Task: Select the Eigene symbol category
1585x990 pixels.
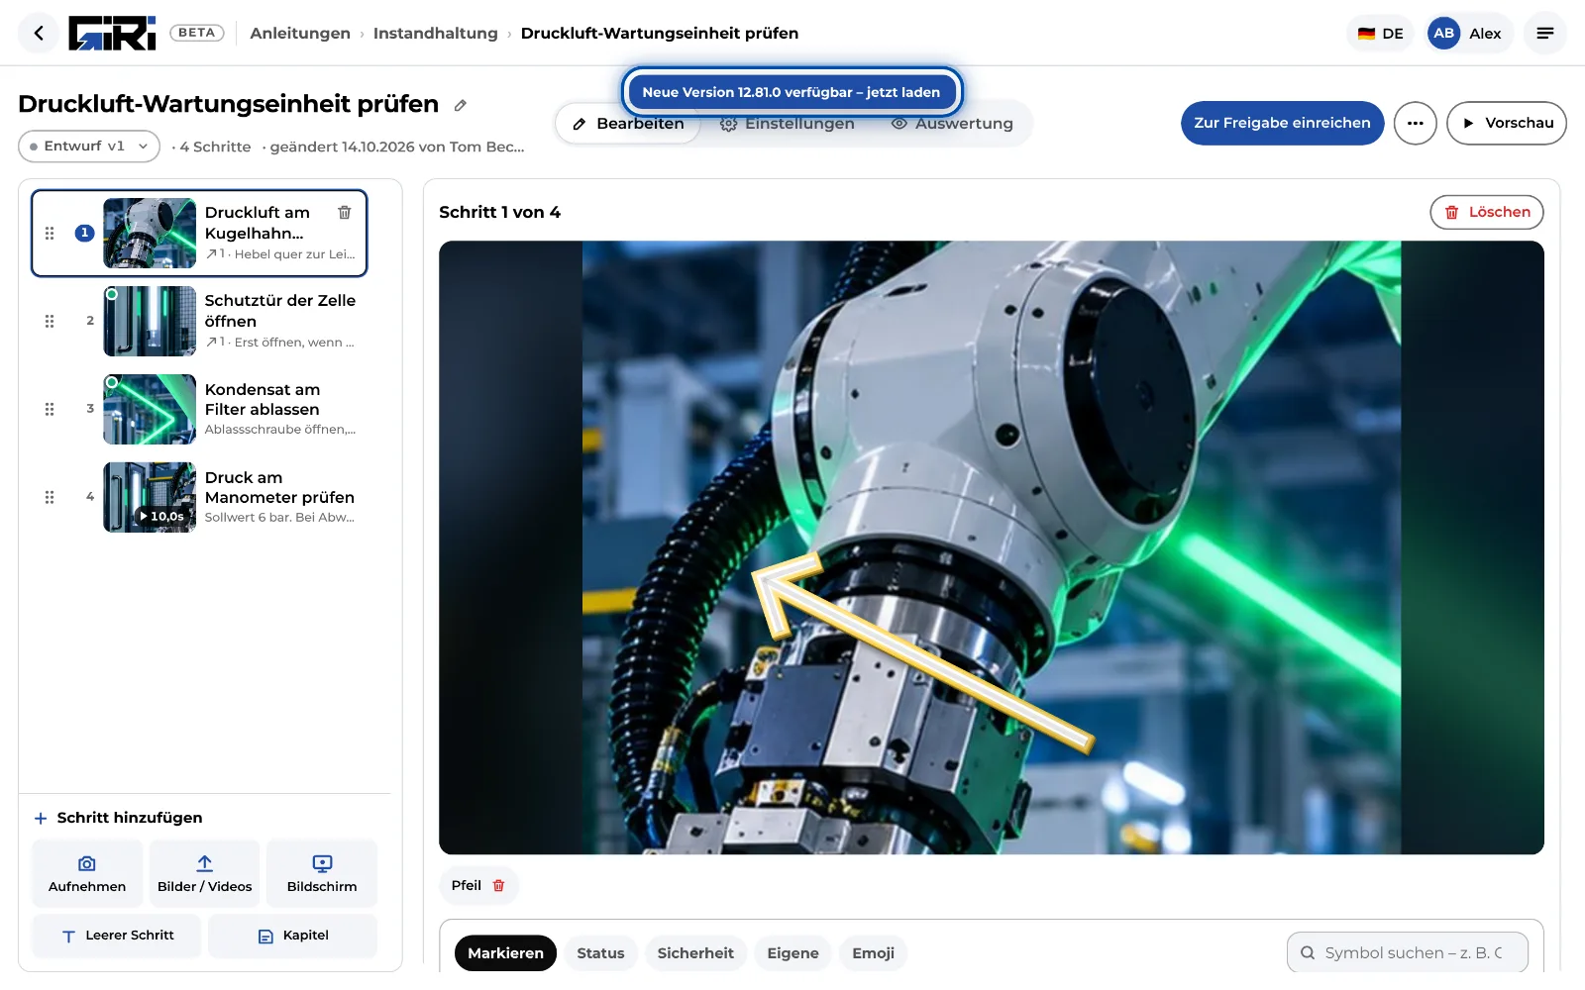Action: [792, 953]
